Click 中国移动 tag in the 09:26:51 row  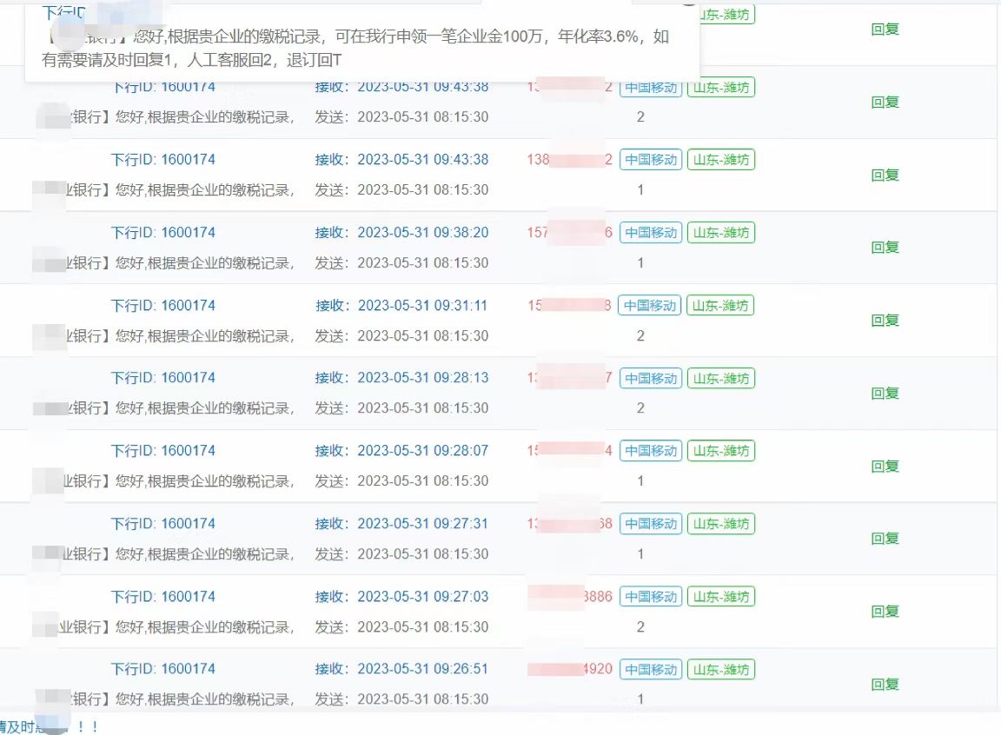click(650, 670)
